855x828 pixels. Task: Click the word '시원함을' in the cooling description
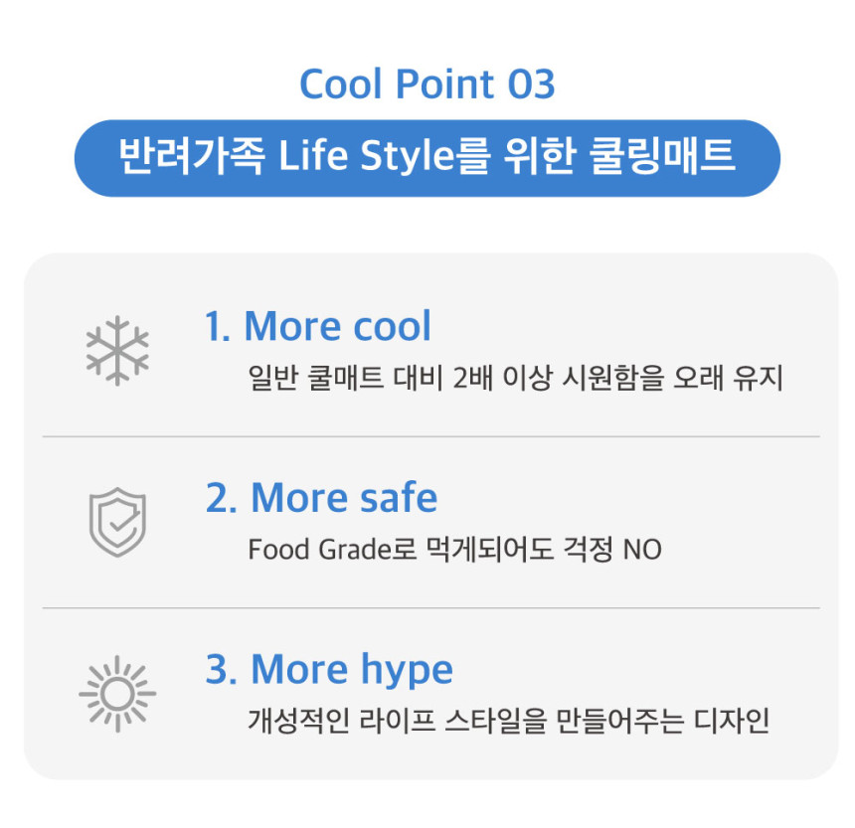click(x=613, y=378)
